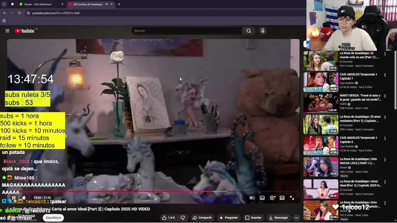Toggle the autoplay switch in player

tap(252, 198)
